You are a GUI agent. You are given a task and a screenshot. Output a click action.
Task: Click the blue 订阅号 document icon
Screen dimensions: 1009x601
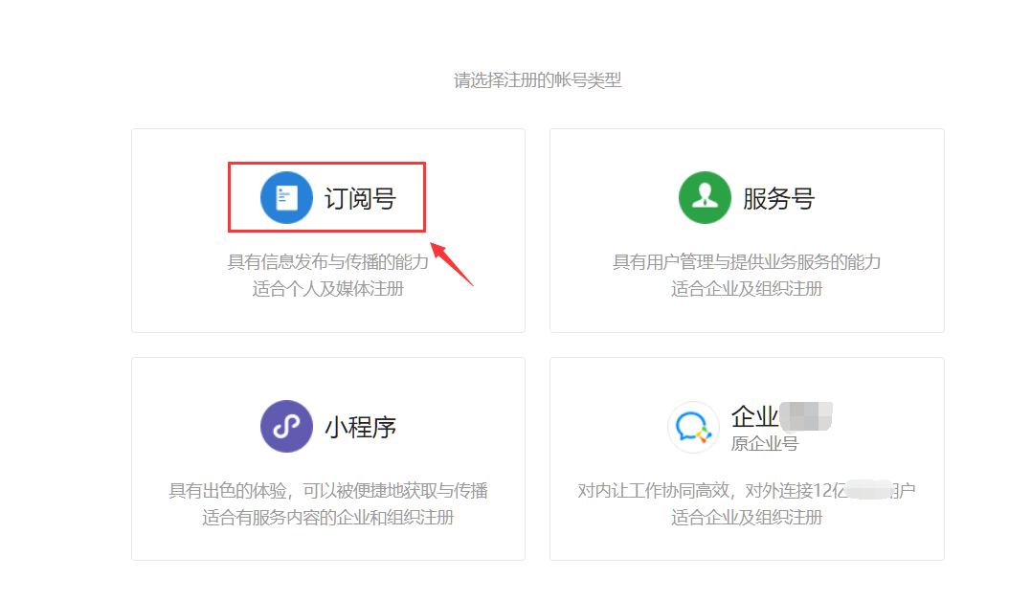286,197
